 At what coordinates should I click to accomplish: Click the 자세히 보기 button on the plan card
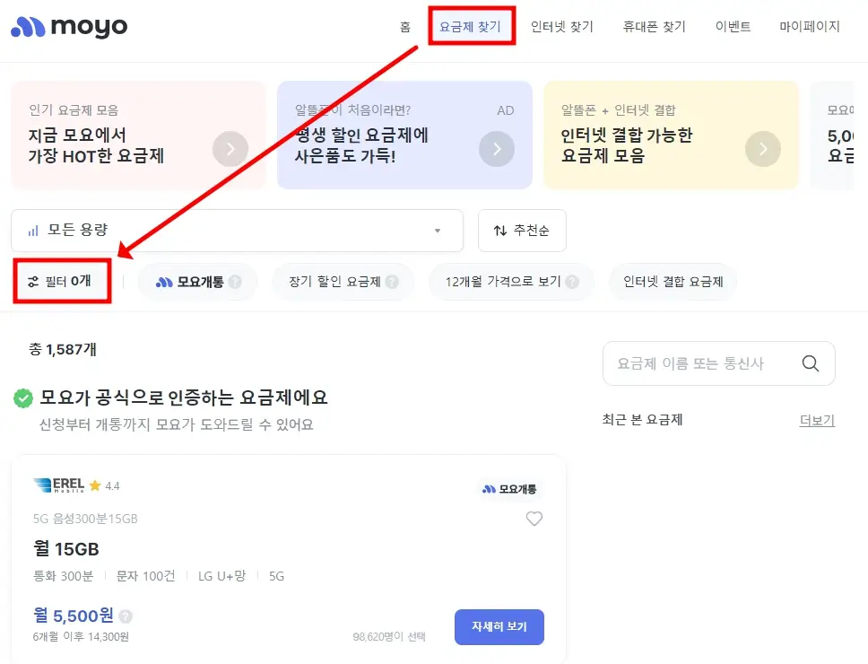(499, 627)
